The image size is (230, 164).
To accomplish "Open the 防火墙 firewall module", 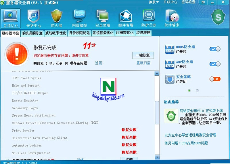I will click(x=56, y=18).
